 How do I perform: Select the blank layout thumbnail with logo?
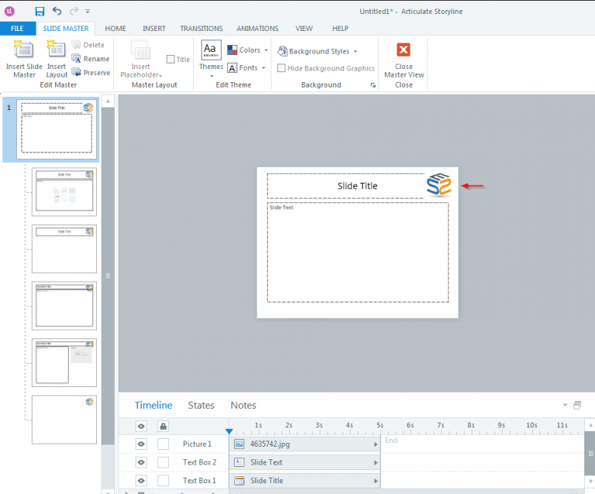click(x=64, y=420)
